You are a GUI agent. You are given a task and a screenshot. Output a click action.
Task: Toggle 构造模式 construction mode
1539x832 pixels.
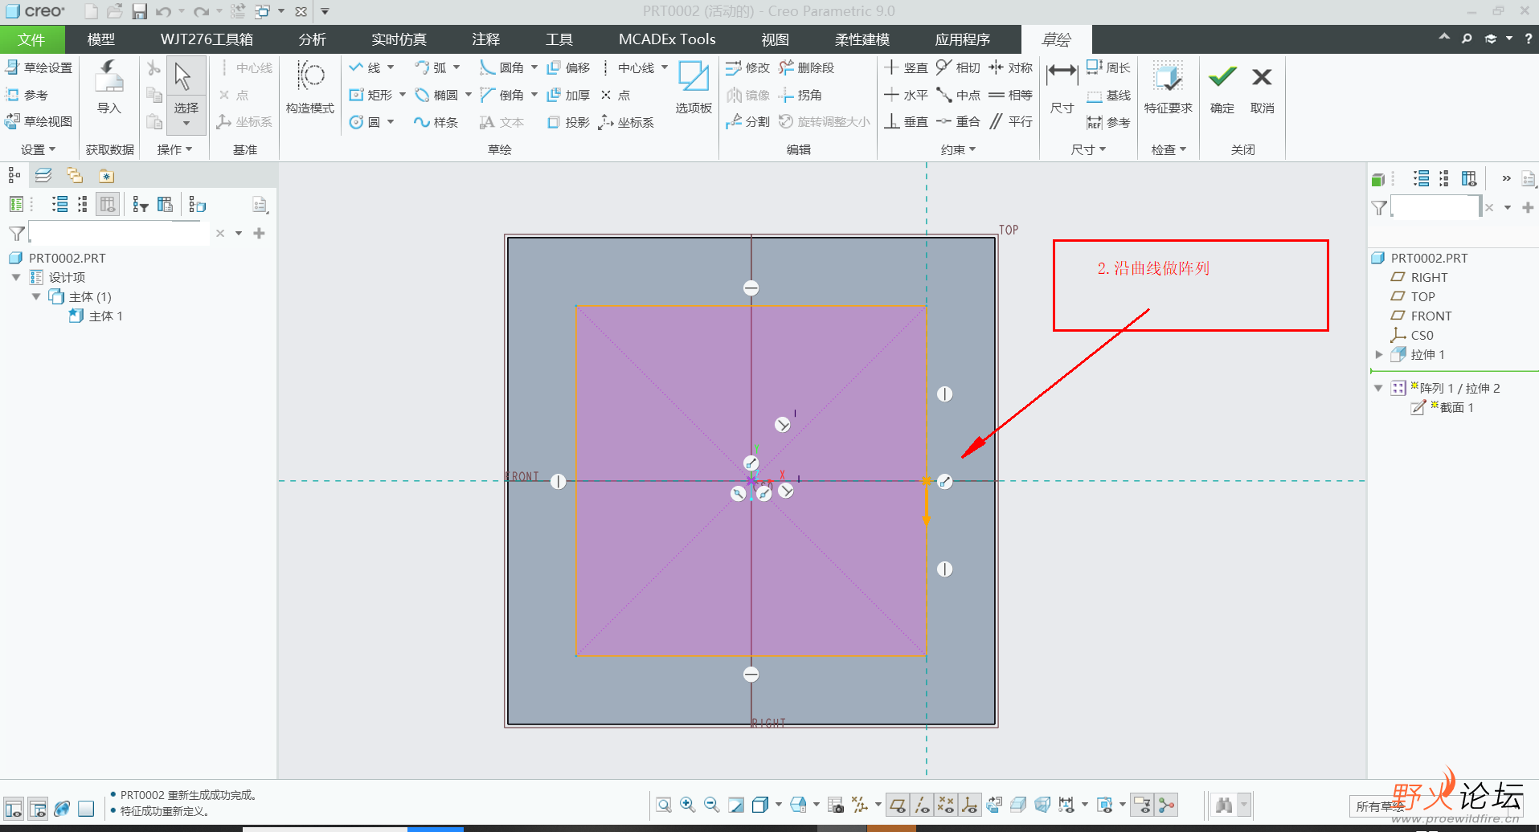[309, 88]
